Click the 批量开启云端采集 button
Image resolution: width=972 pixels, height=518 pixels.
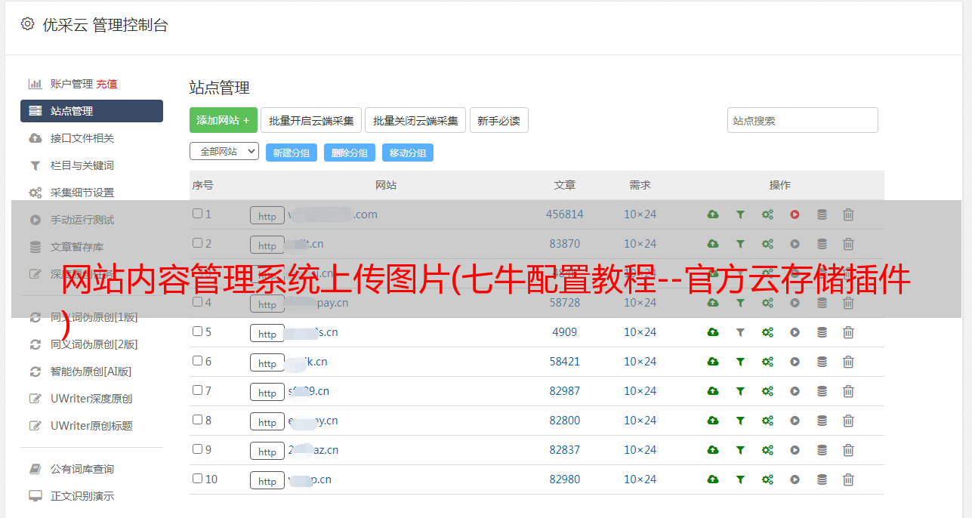tap(311, 120)
